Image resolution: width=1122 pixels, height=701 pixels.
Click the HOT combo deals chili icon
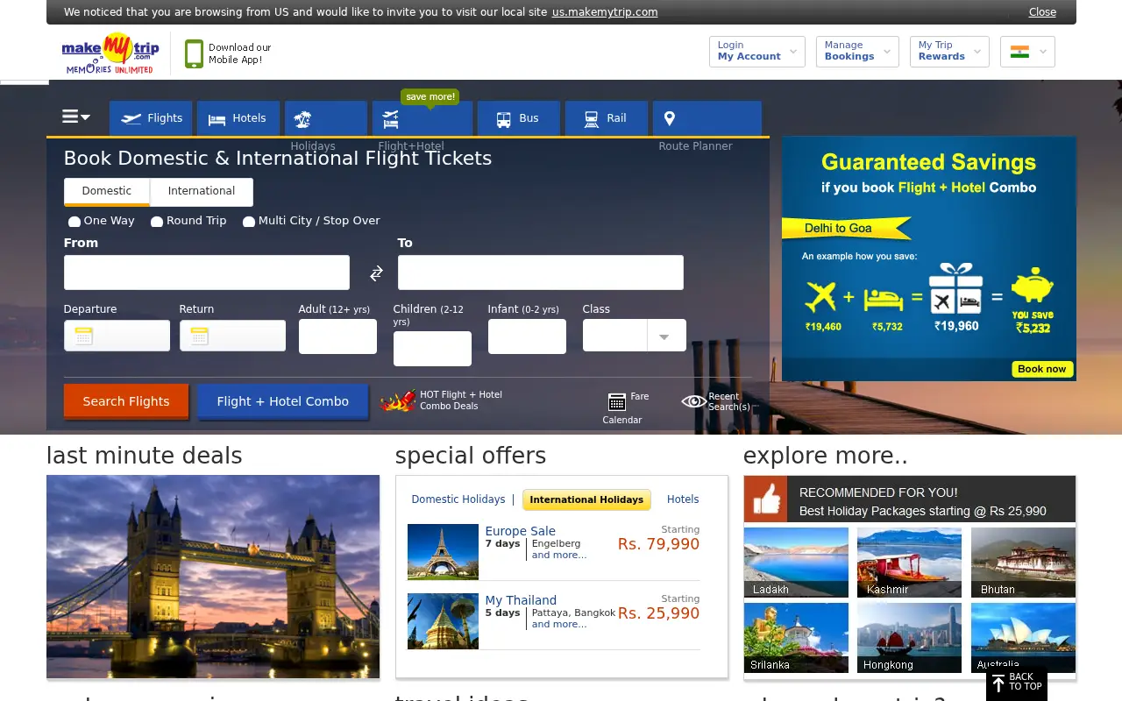click(x=398, y=400)
